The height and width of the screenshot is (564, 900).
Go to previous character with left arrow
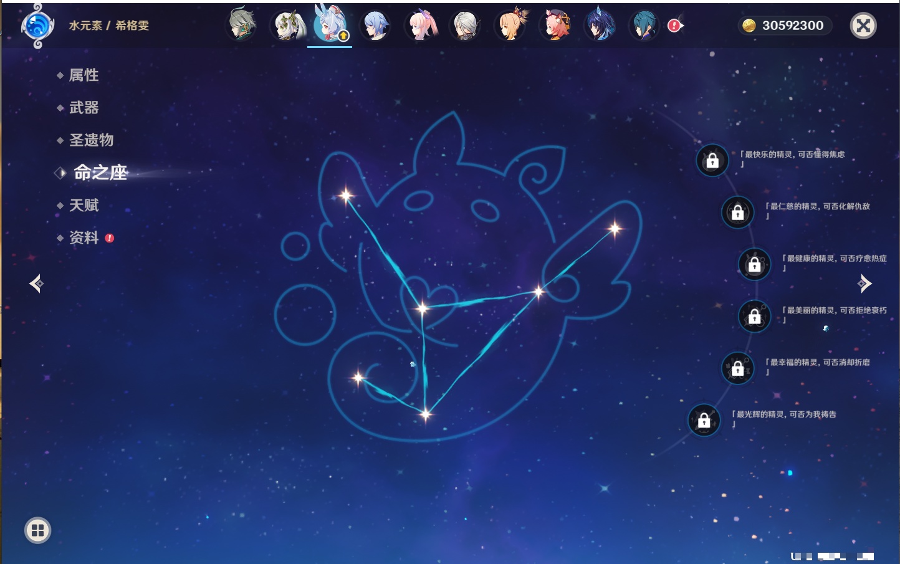(36, 284)
